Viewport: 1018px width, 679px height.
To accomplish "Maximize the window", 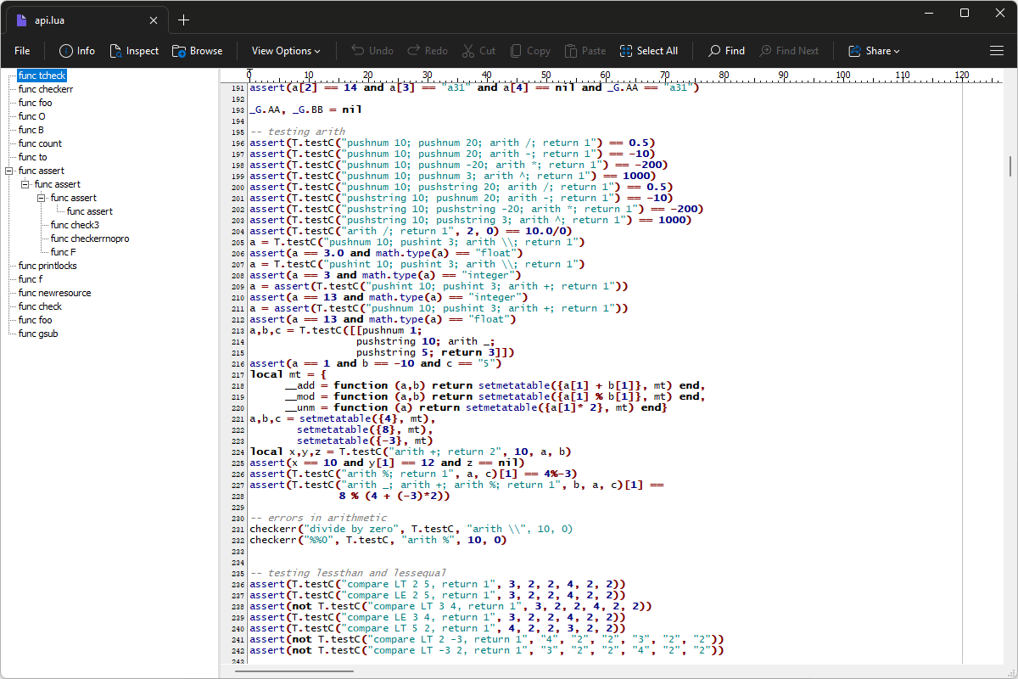I will [x=965, y=13].
